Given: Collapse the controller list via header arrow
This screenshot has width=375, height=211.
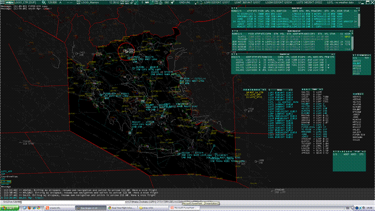Looking at the screenshot, I should pos(262,90).
